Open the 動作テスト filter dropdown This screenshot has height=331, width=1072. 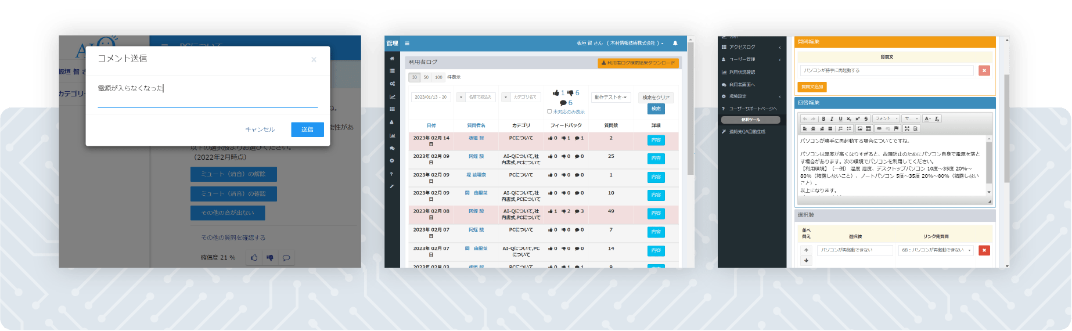coord(611,97)
